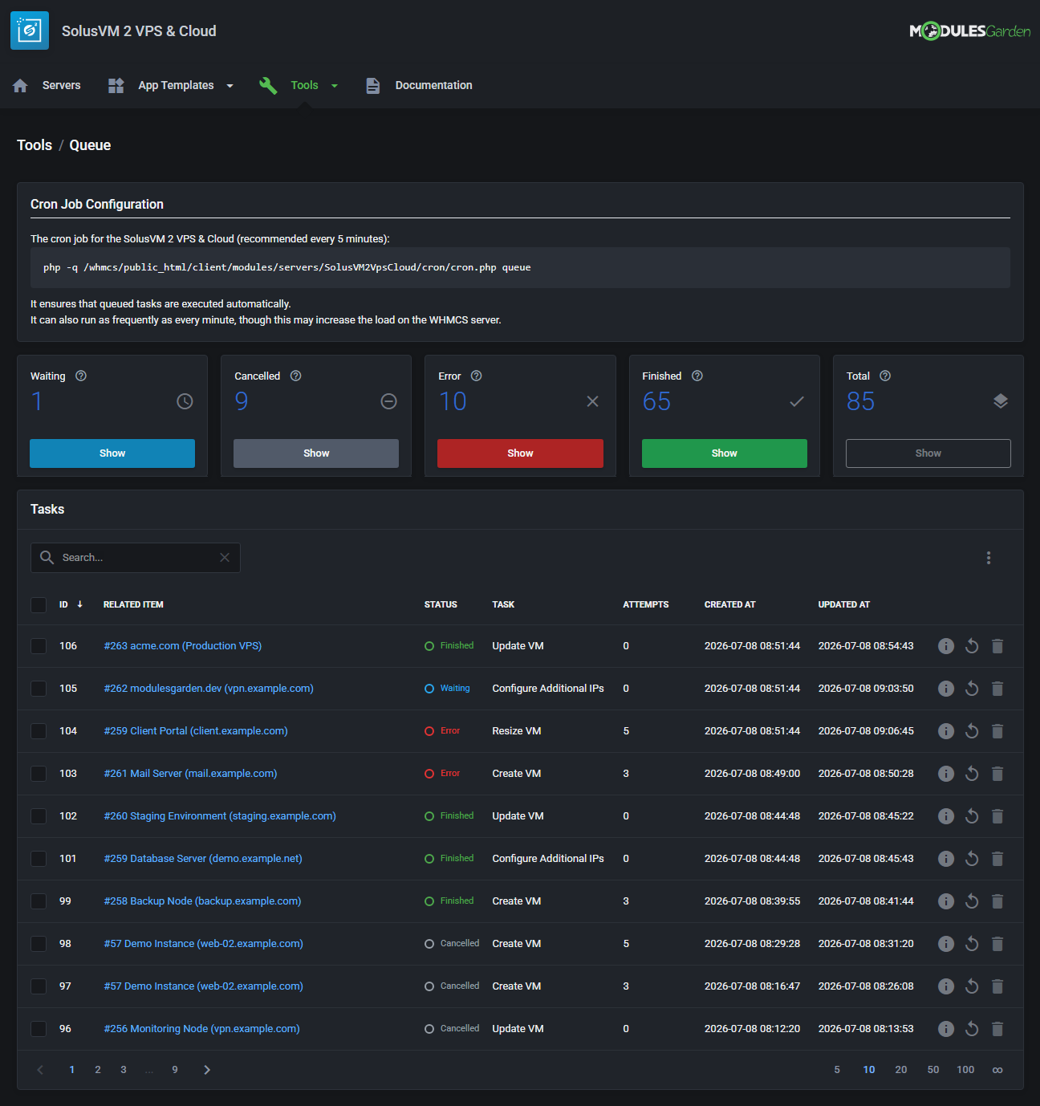Delete task 96 using trash icon

997,1029
